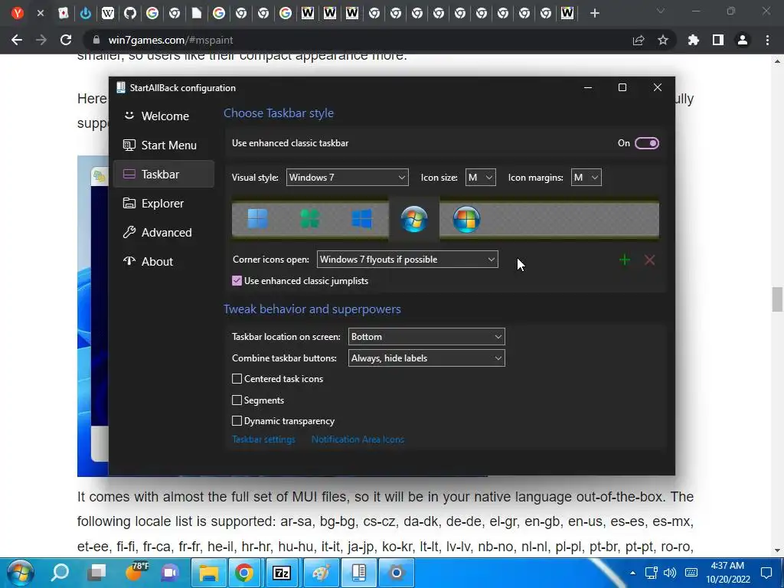Open the Explorer section
This screenshot has height=588, width=784.
coord(164,204)
